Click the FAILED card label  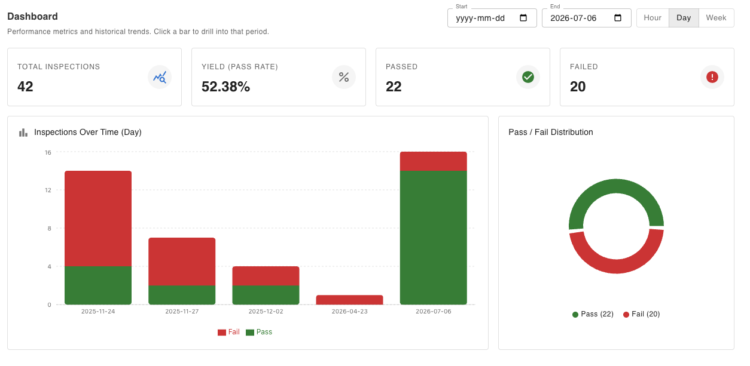(584, 67)
